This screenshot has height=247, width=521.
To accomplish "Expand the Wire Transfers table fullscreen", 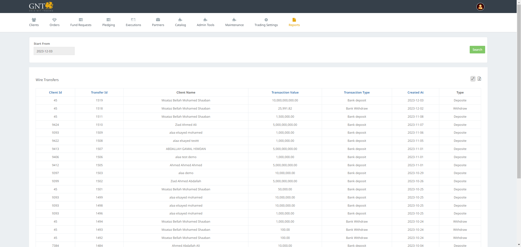I will pyautogui.click(x=473, y=79).
